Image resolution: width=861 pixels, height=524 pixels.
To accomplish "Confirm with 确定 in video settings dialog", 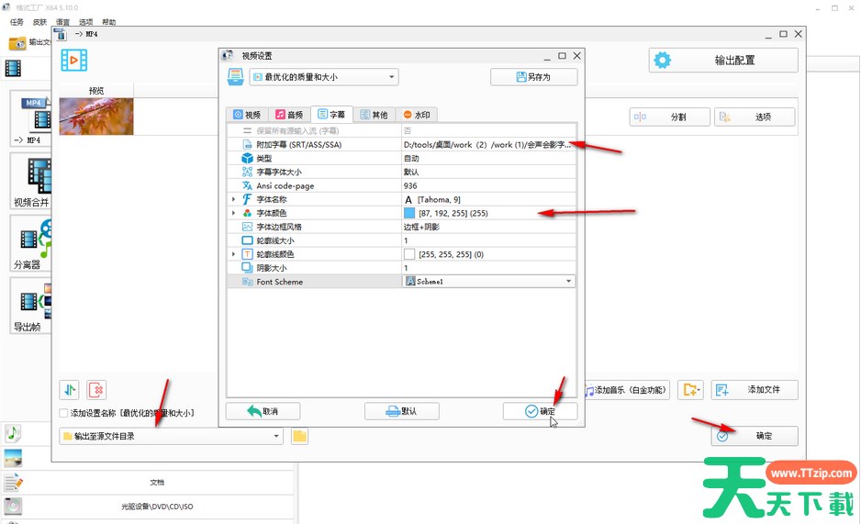I will 540,411.
